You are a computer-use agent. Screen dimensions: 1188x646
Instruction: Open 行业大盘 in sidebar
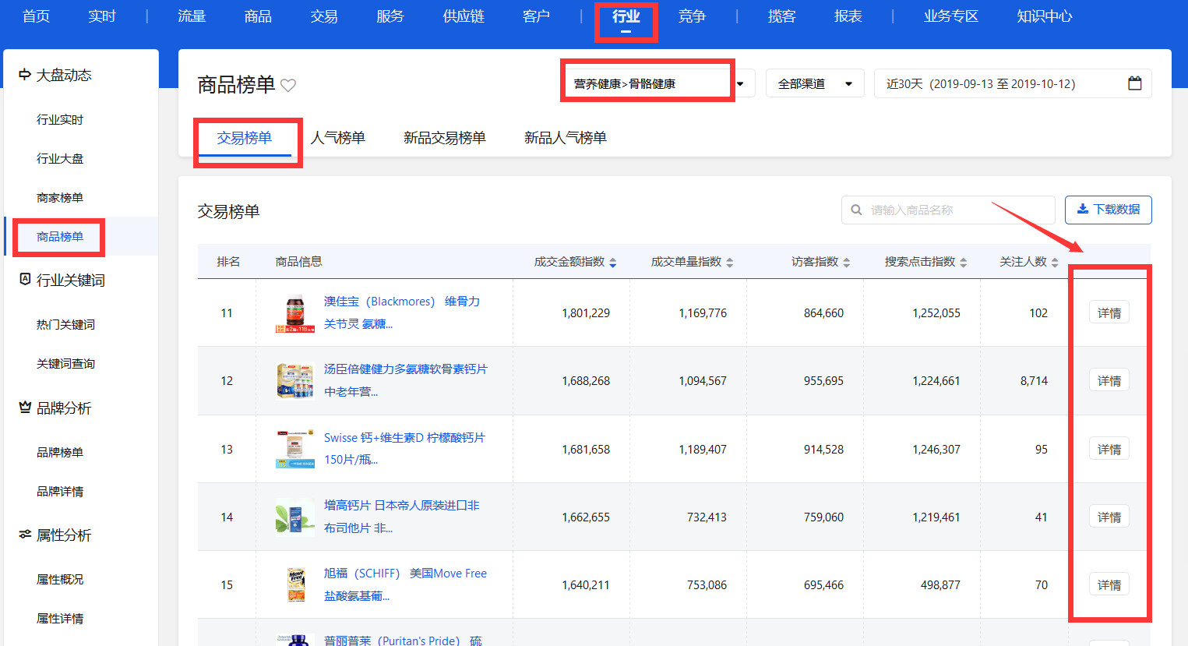coord(60,158)
